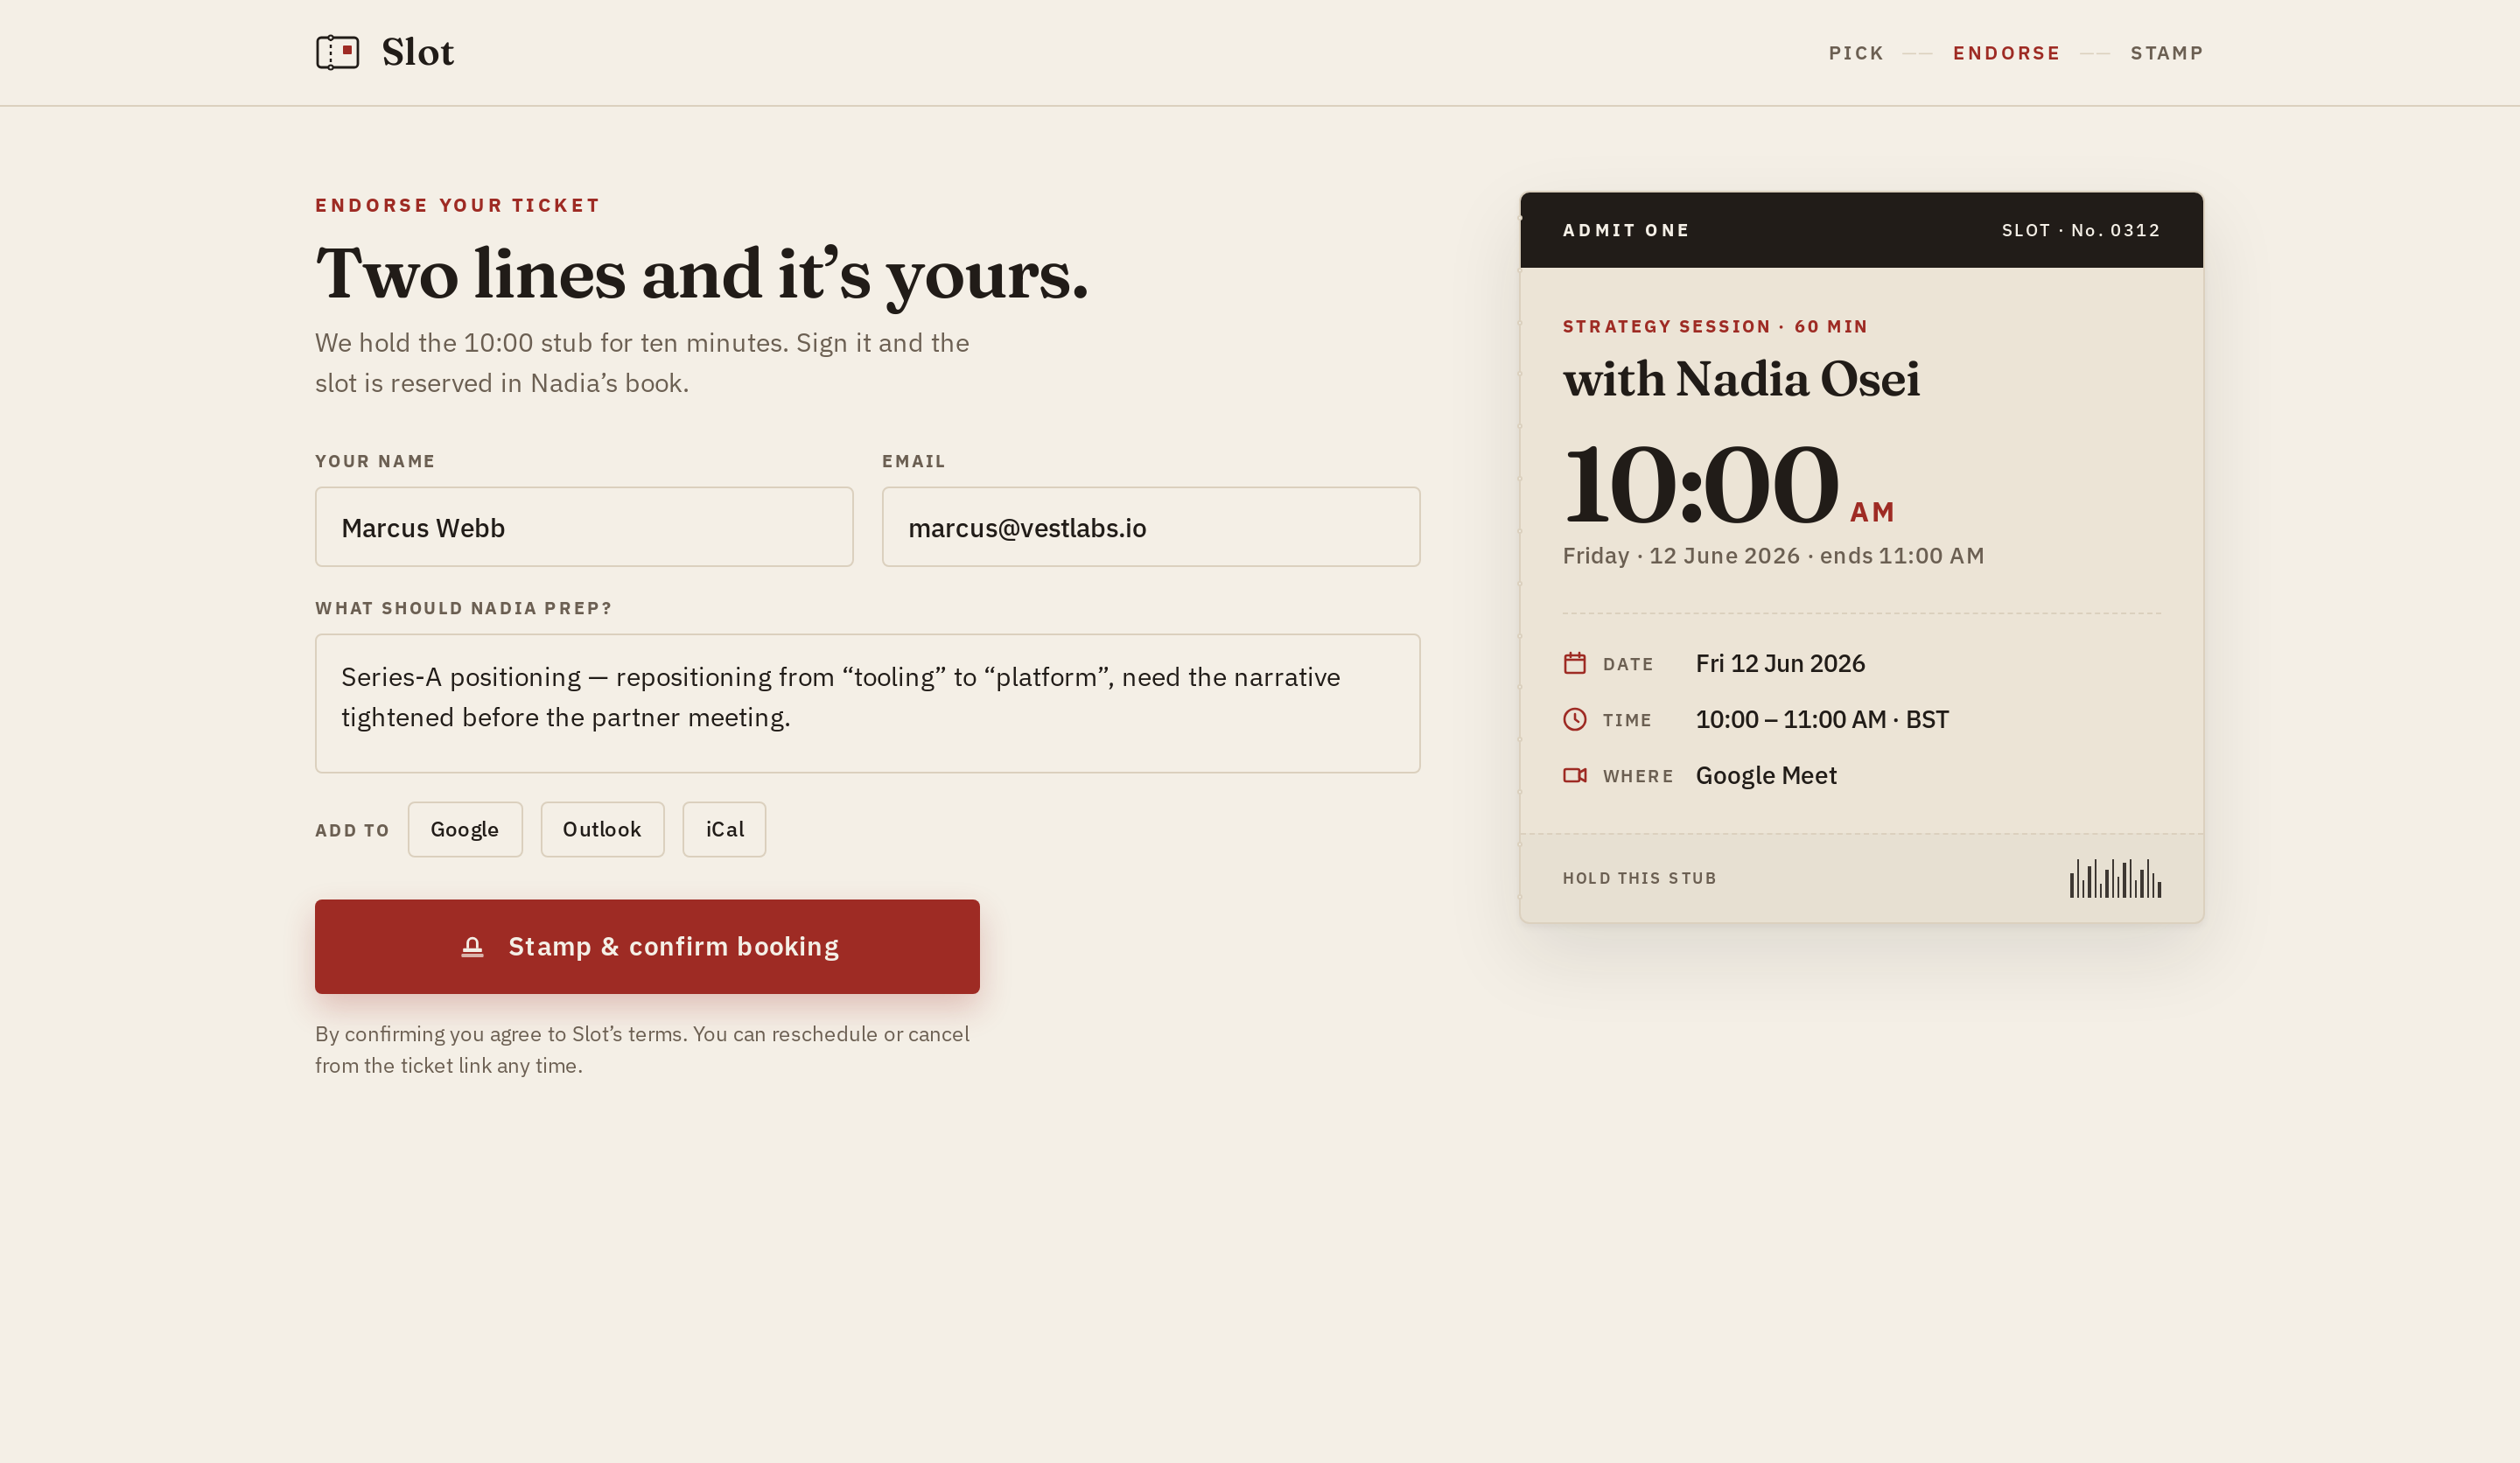Click "Two lines and it's yours." headline

coord(702,274)
